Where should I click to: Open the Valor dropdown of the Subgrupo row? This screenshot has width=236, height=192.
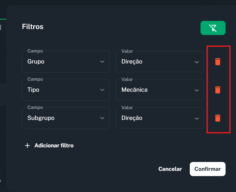tap(160, 118)
